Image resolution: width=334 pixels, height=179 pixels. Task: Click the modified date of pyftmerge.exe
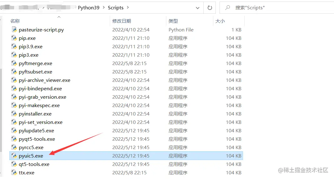pyautogui.click(x=129, y=64)
